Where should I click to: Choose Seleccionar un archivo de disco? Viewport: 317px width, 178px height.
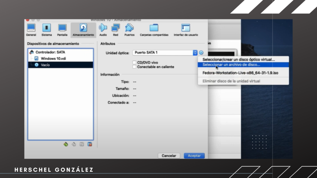[243, 65]
